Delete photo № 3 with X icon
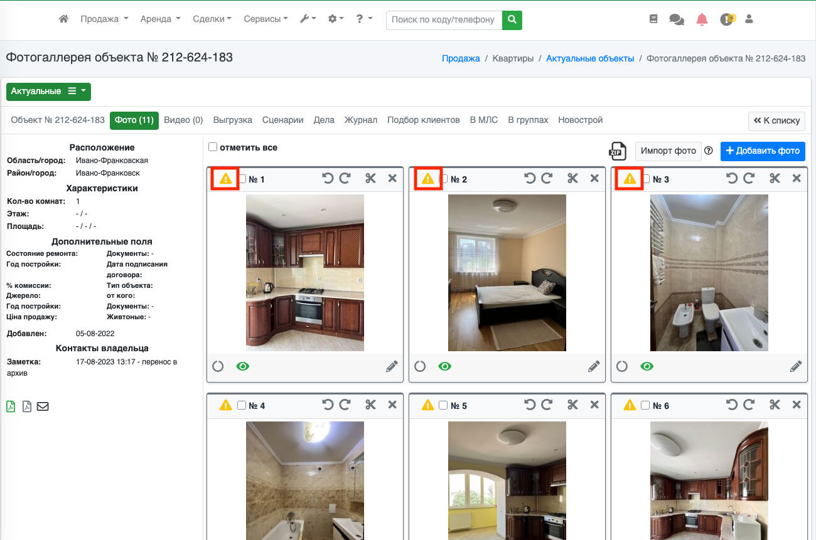 click(797, 179)
